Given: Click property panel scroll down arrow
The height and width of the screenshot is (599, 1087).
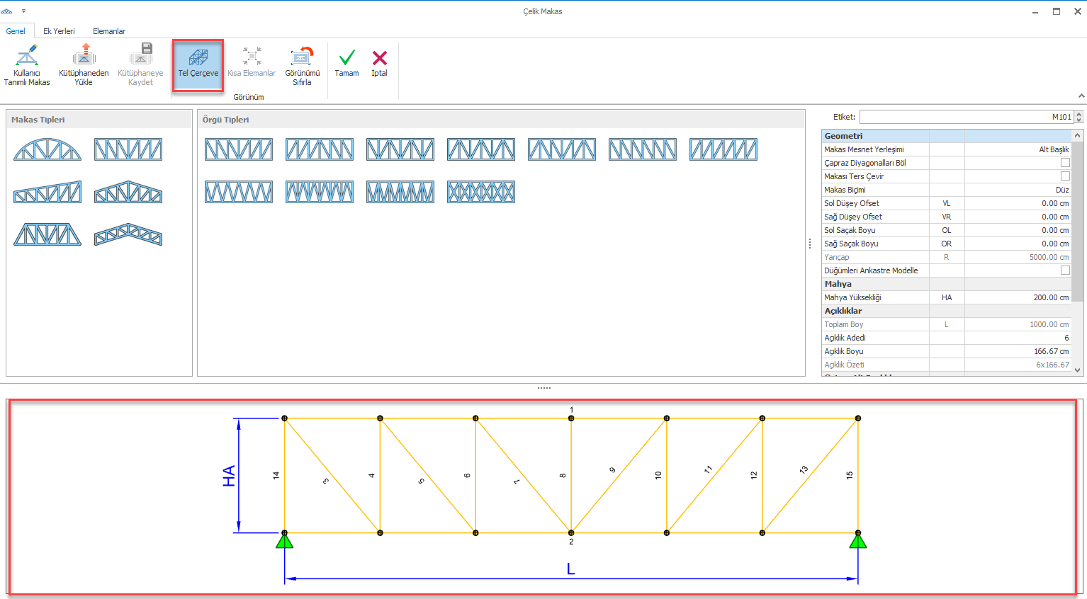Looking at the screenshot, I should pos(1078,370).
